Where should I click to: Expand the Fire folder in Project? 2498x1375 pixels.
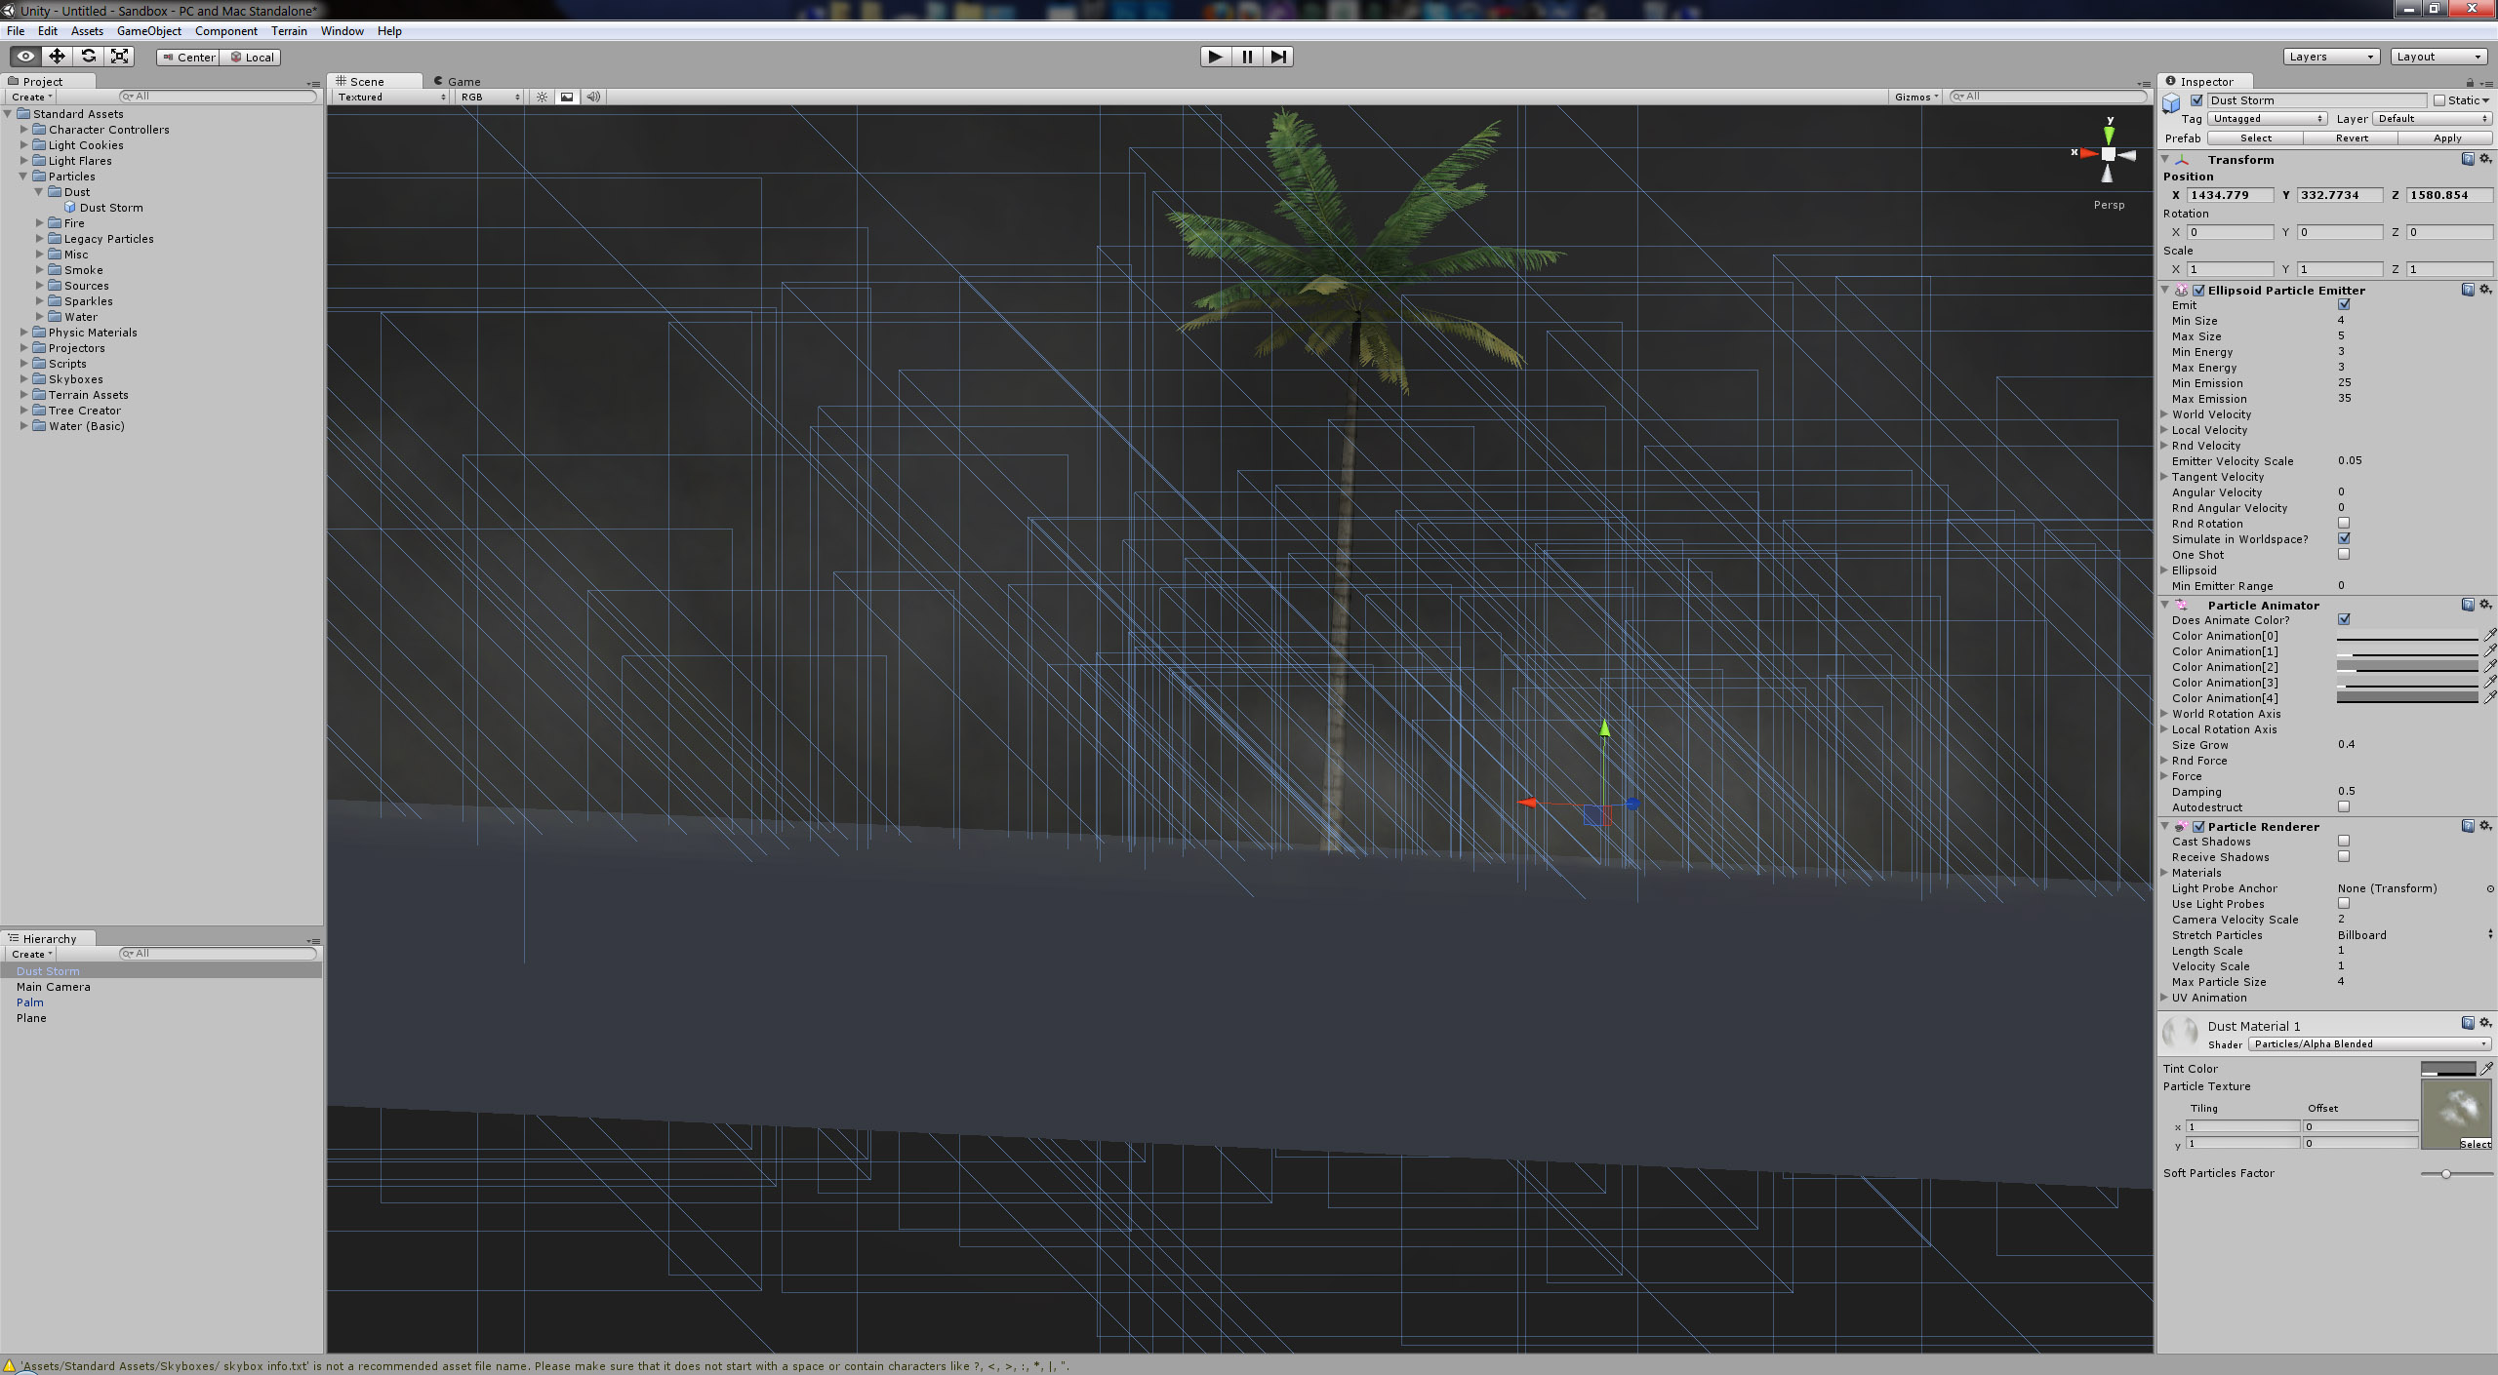(x=40, y=223)
